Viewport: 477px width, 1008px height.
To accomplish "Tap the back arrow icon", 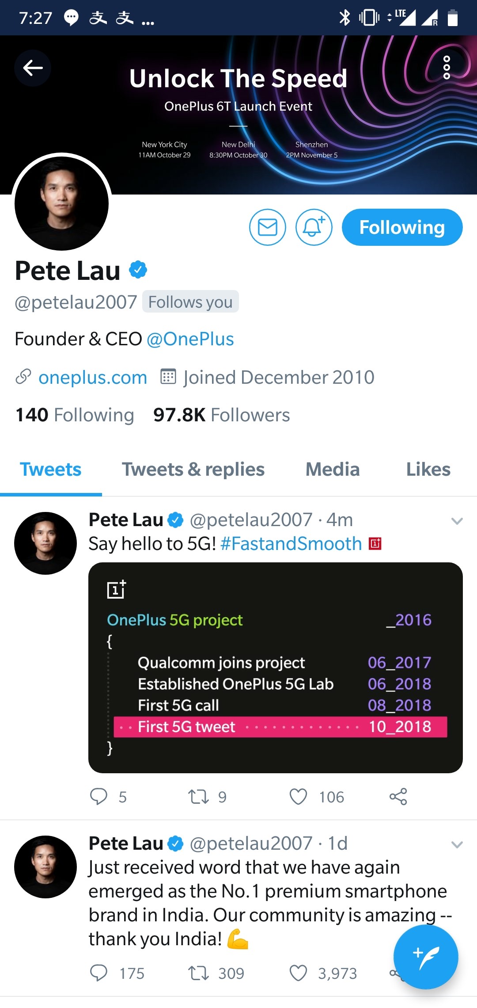I will click(33, 68).
